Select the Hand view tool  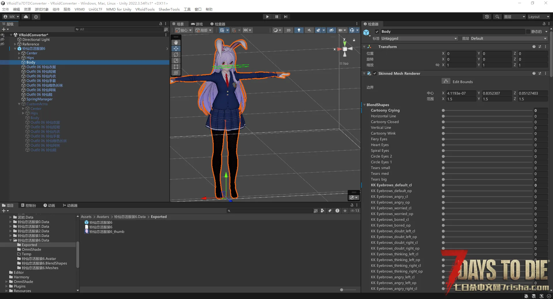coord(176,43)
